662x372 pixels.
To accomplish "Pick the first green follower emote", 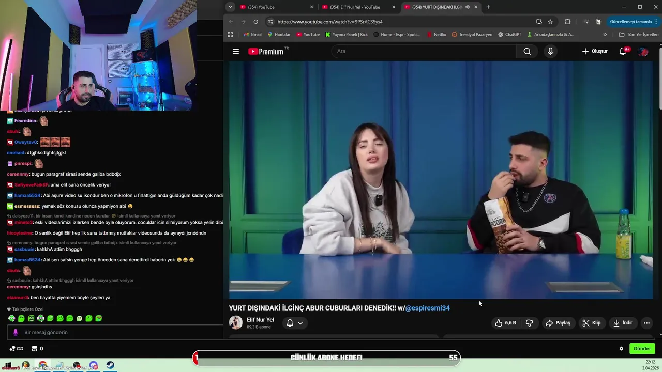I will [x=11, y=318].
